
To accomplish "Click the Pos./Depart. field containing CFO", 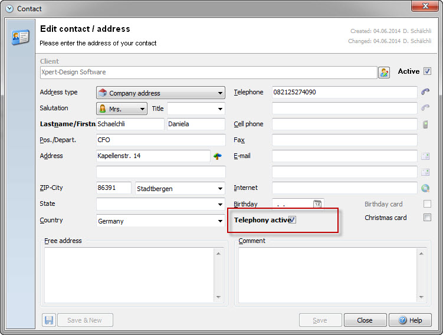I will pyautogui.click(x=161, y=140).
